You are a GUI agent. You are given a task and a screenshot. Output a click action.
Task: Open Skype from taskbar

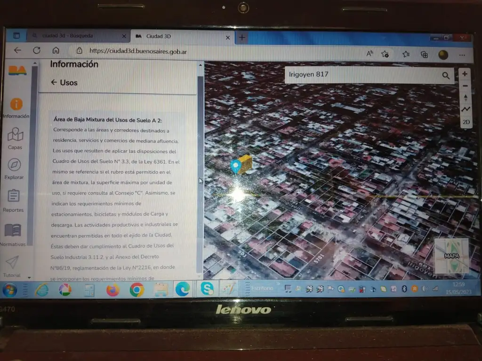pyautogui.click(x=207, y=289)
